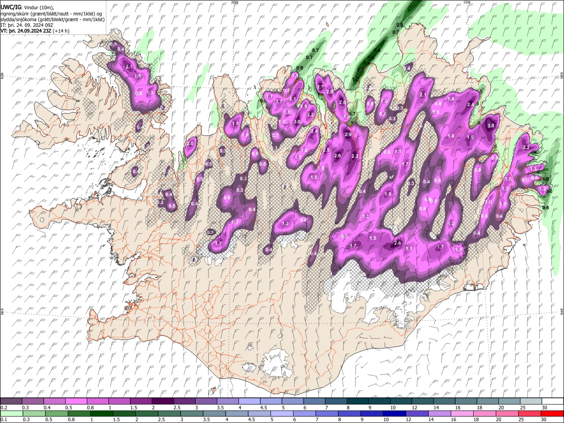Pick the light grey 25 snow legend swatch
The width and height of the screenshot is (564, 423).
pyautogui.click(x=531, y=401)
